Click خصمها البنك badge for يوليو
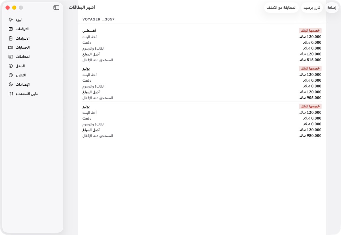The height and width of the screenshot is (235, 341). coord(310,68)
